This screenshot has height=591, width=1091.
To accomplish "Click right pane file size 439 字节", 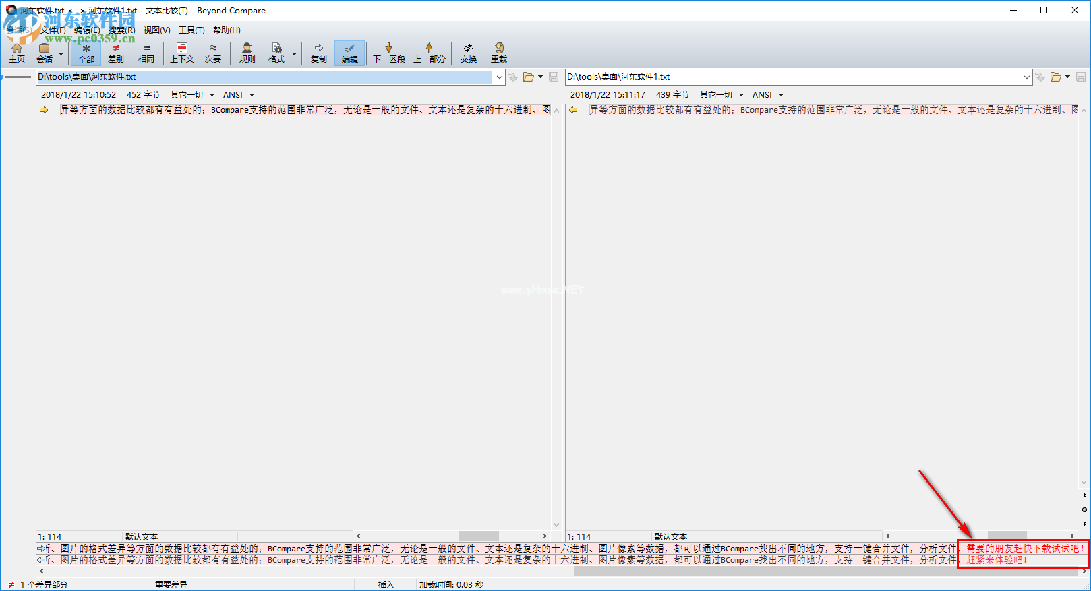I will [x=672, y=95].
